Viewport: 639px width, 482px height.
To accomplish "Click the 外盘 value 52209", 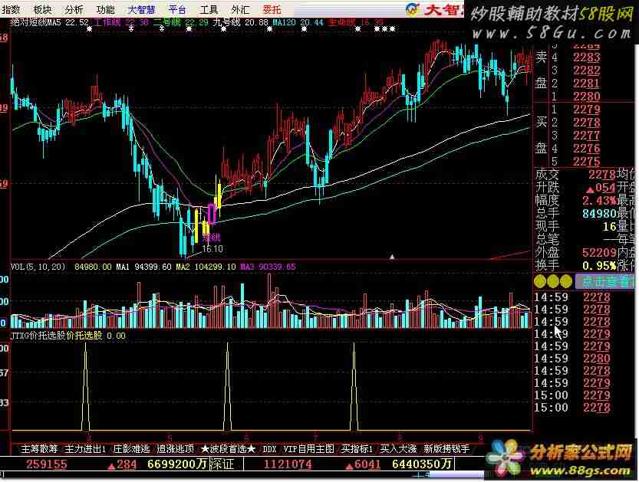I will (x=599, y=253).
